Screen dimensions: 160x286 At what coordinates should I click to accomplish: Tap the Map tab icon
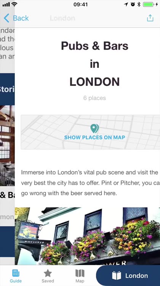[80, 273]
